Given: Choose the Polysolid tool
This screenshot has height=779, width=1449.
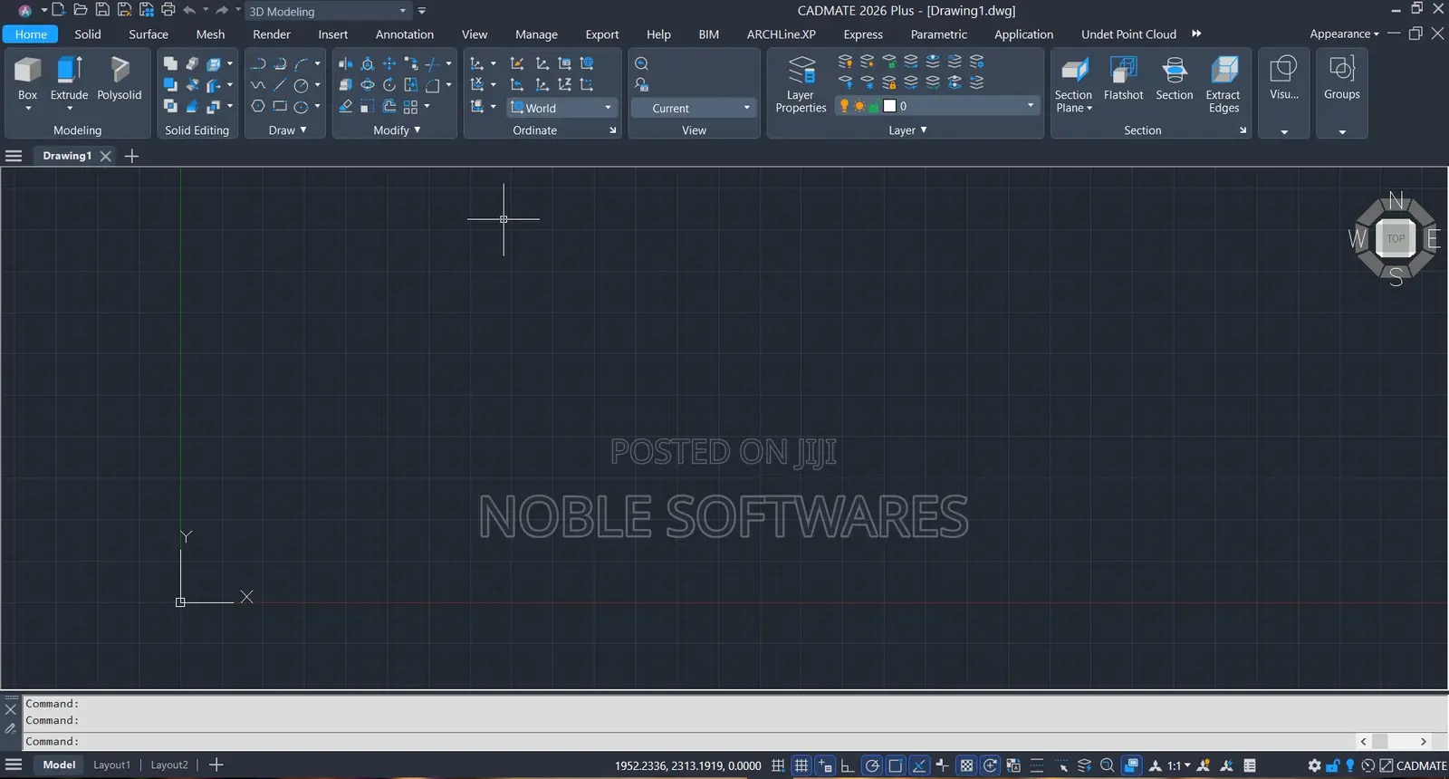Looking at the screenshot, I should 120,79.
